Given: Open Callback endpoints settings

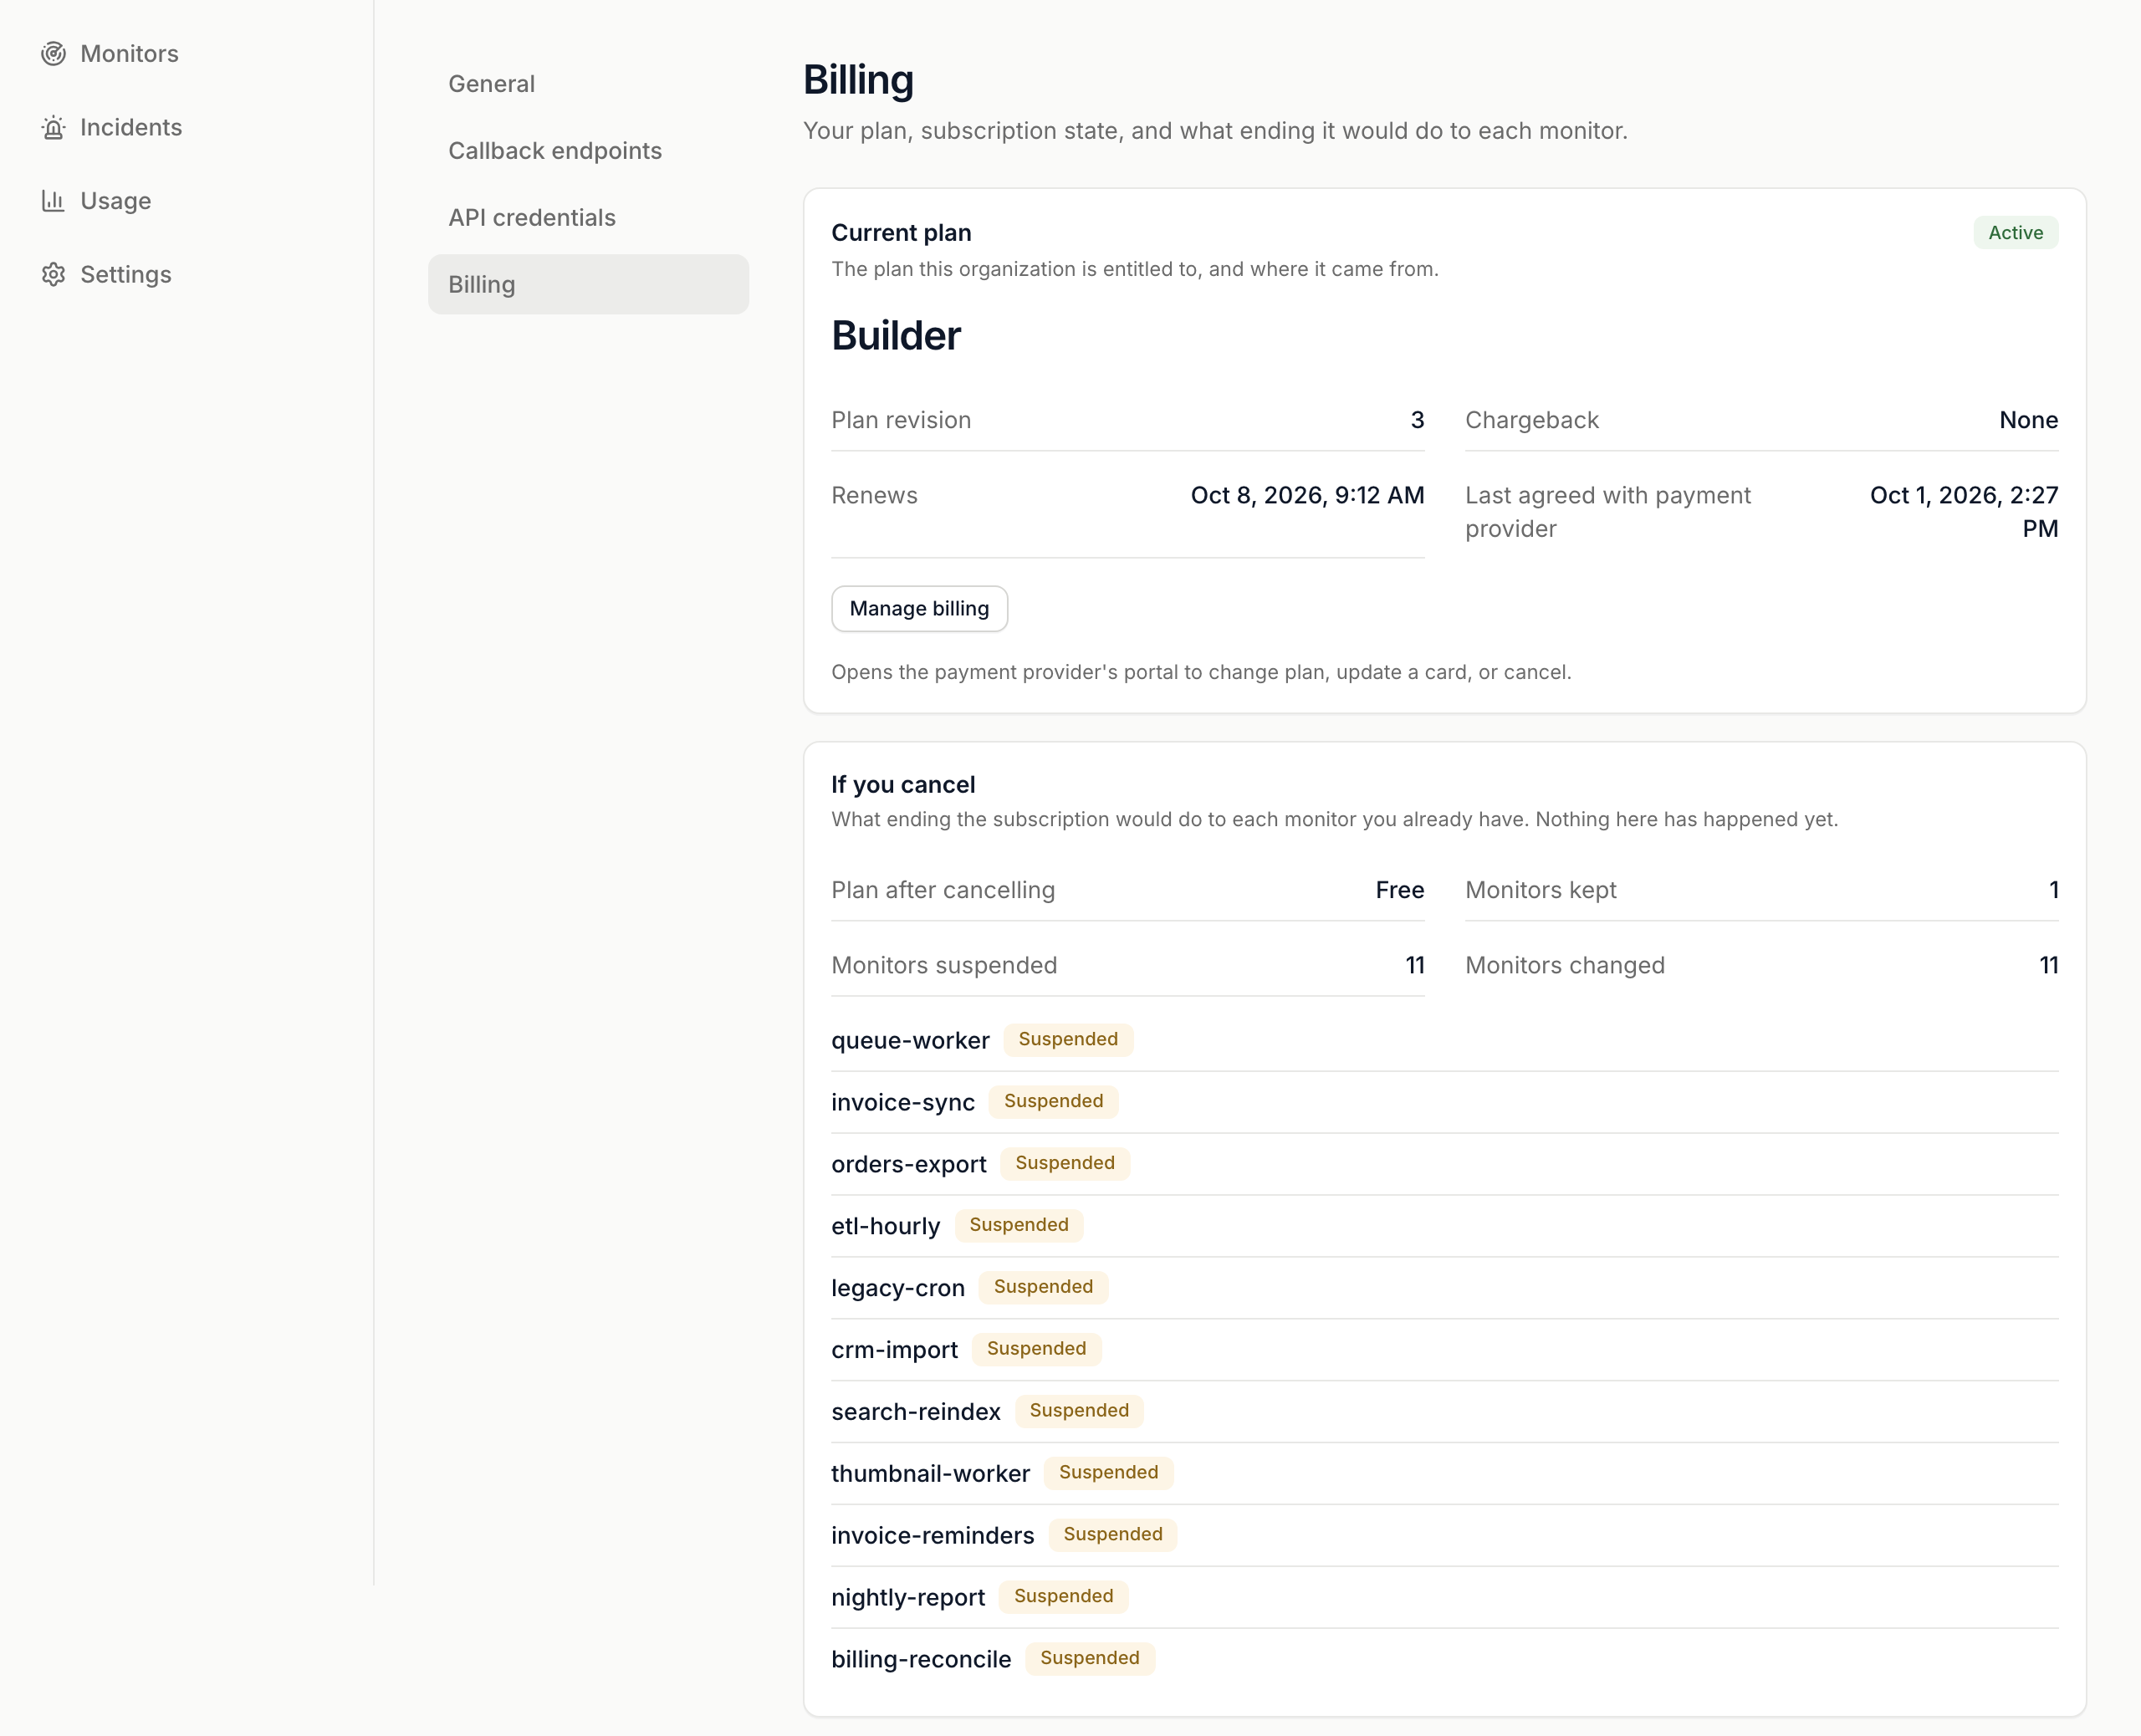Looking at the screenshot, I should pyautogui.click(x=588, y=151).
